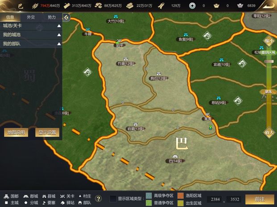The image size is (277, 207).
Task: Select the 大竹[10级] city marker
Action: pos(116,17)
